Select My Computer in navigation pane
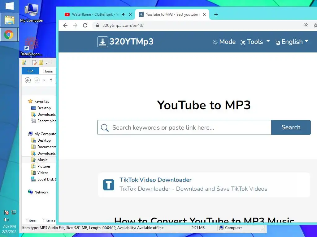317x237 pixels. coord(42,134)
